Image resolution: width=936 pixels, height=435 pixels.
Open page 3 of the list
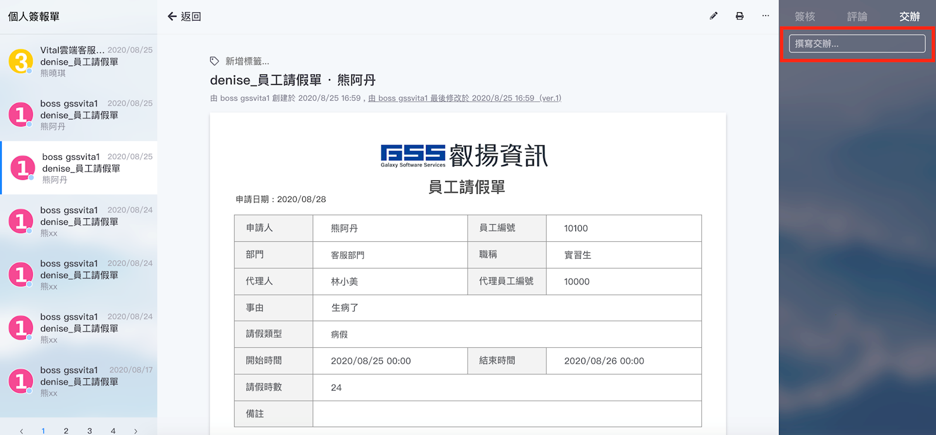(x=90, y=431)
